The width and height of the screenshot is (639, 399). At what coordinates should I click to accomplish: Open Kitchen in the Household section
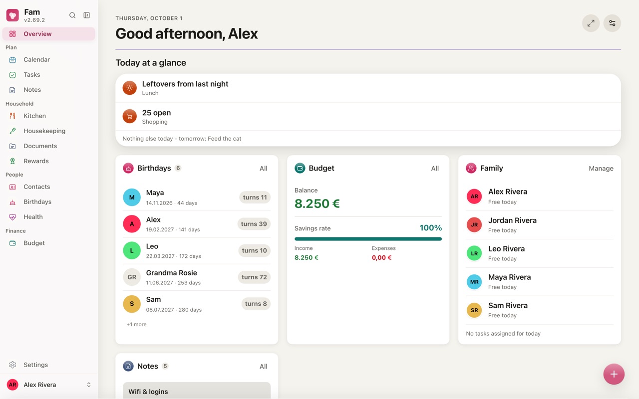(49, 116)
